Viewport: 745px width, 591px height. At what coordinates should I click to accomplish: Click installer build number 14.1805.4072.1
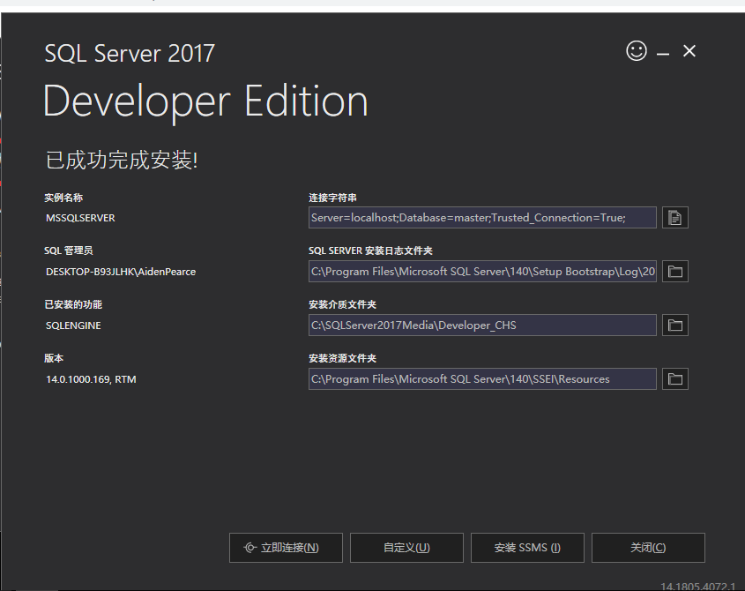point(698,587)
